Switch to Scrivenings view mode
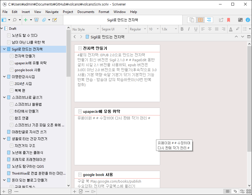The image size is (252, 195). click(192, 20)
